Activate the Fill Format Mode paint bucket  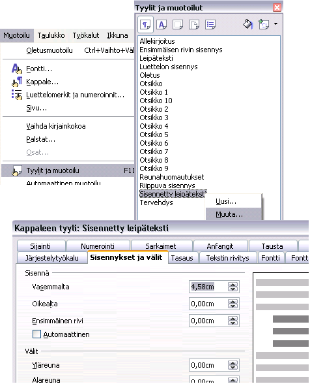pyautogui.click(x=247, y=24)
